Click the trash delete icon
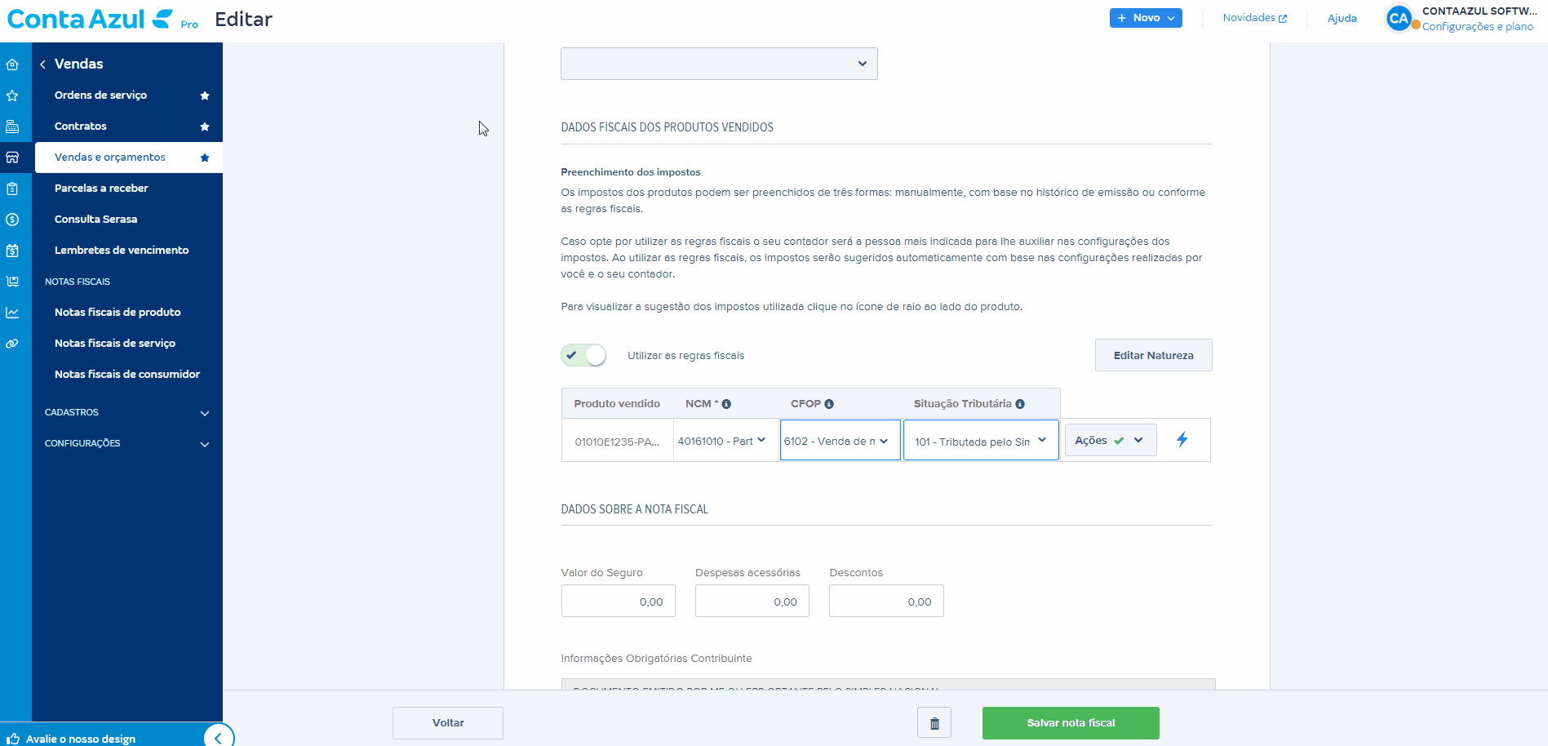This screenshot has height=746, width=1548. pyautogui.click(x=934, y=723)
